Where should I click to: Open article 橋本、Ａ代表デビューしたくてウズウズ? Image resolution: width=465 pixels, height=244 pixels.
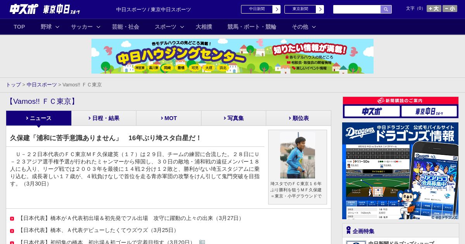(x=98, y=230)
